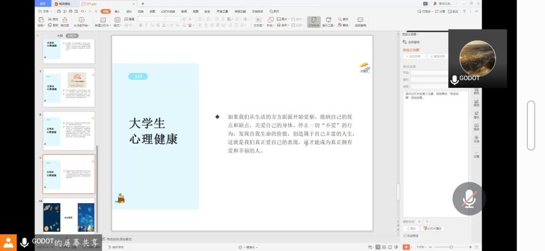Toggle the auto preview checkbox in the animation pane

click(x=404, y=236)
